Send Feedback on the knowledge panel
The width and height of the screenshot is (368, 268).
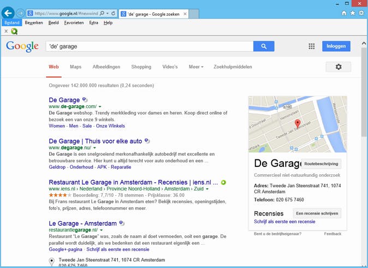(333, 234)
